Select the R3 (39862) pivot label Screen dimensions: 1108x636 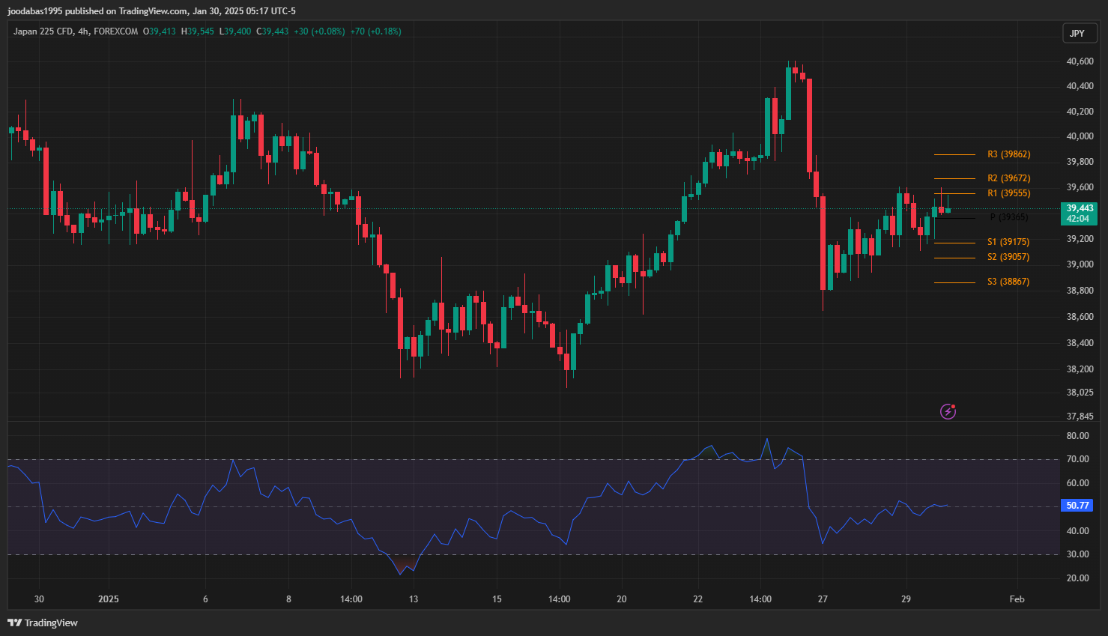(1008, 154)
